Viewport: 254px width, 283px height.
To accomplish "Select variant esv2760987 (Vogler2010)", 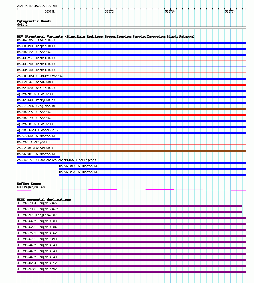I will pyautogui.click(x=37, y=106).
